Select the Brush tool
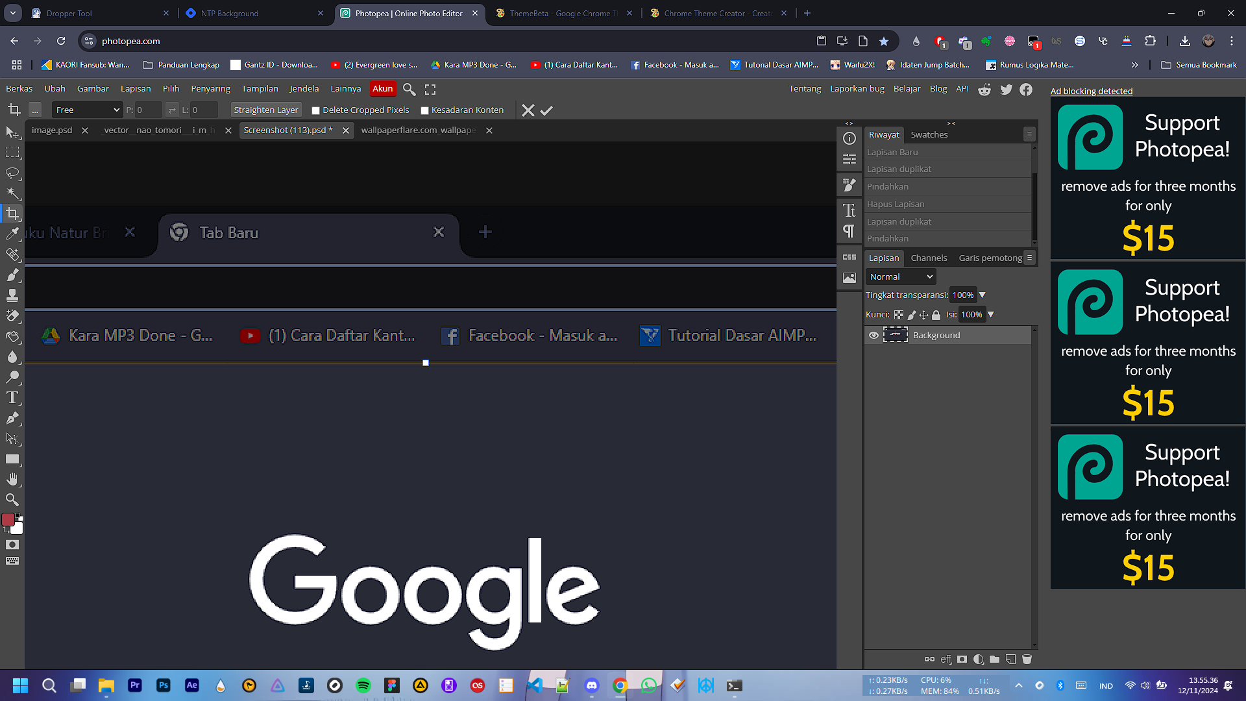Screen dimensions: 1246x701 [12, 275]
